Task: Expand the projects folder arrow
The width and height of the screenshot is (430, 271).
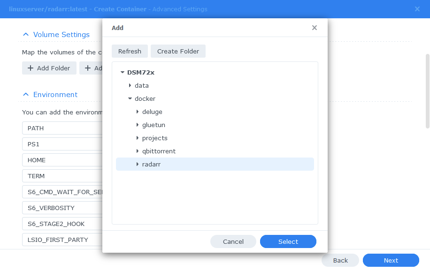Action: coord(138,138)
